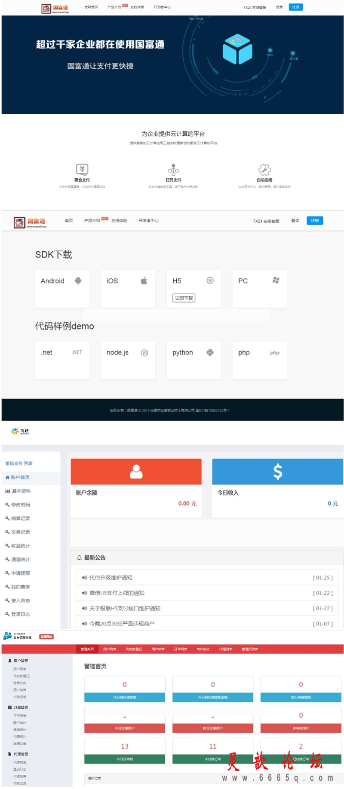
Task: Click the bell icon beside 最新公告
Action: pyautogui.click(x=79, y=557)
